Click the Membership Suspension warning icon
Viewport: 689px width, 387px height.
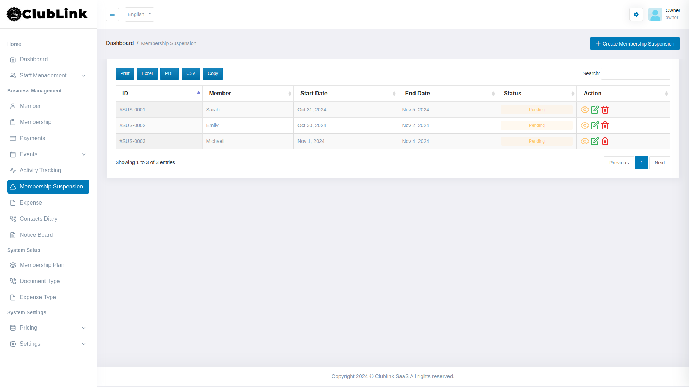tap(13, 187)
